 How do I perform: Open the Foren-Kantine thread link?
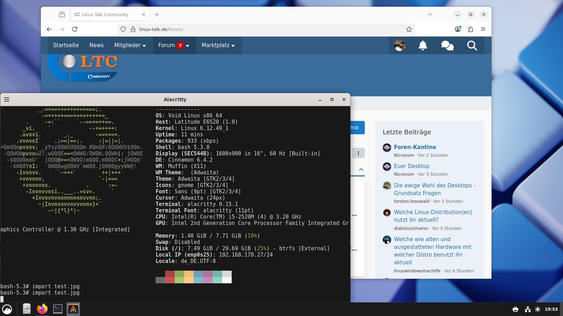click(x=415, y=147)
